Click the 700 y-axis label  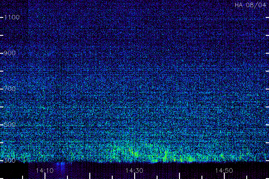point(10,89)
